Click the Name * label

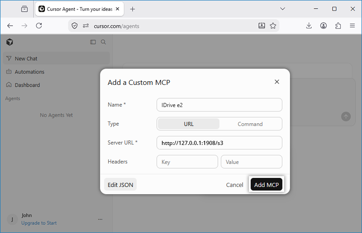[117, 105]
